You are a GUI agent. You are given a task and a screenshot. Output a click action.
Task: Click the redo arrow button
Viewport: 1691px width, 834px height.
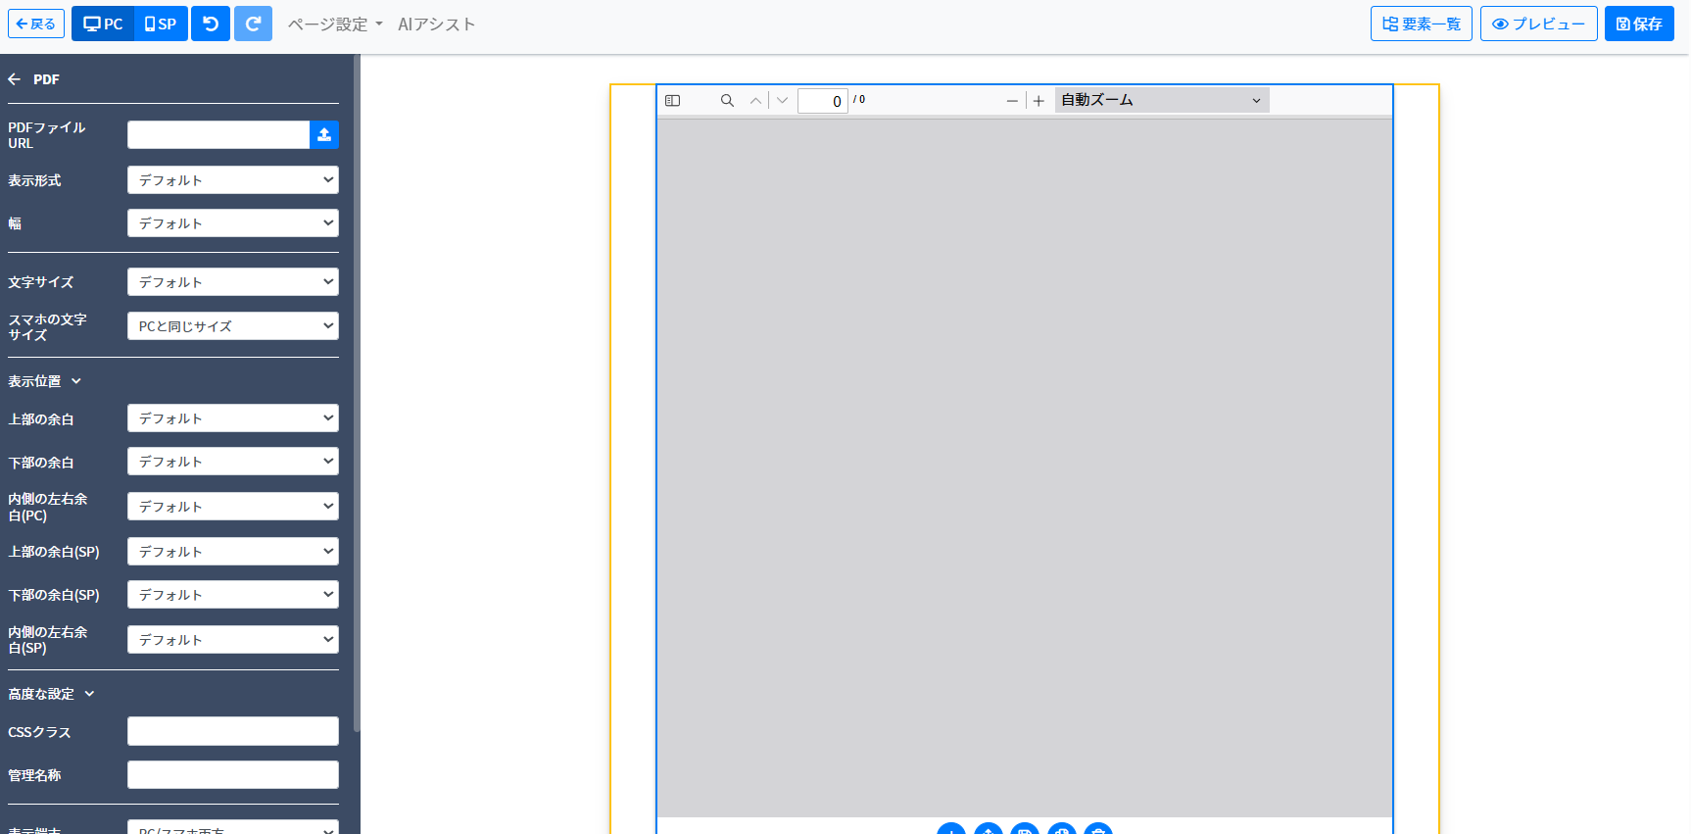(x=253, y=24)
